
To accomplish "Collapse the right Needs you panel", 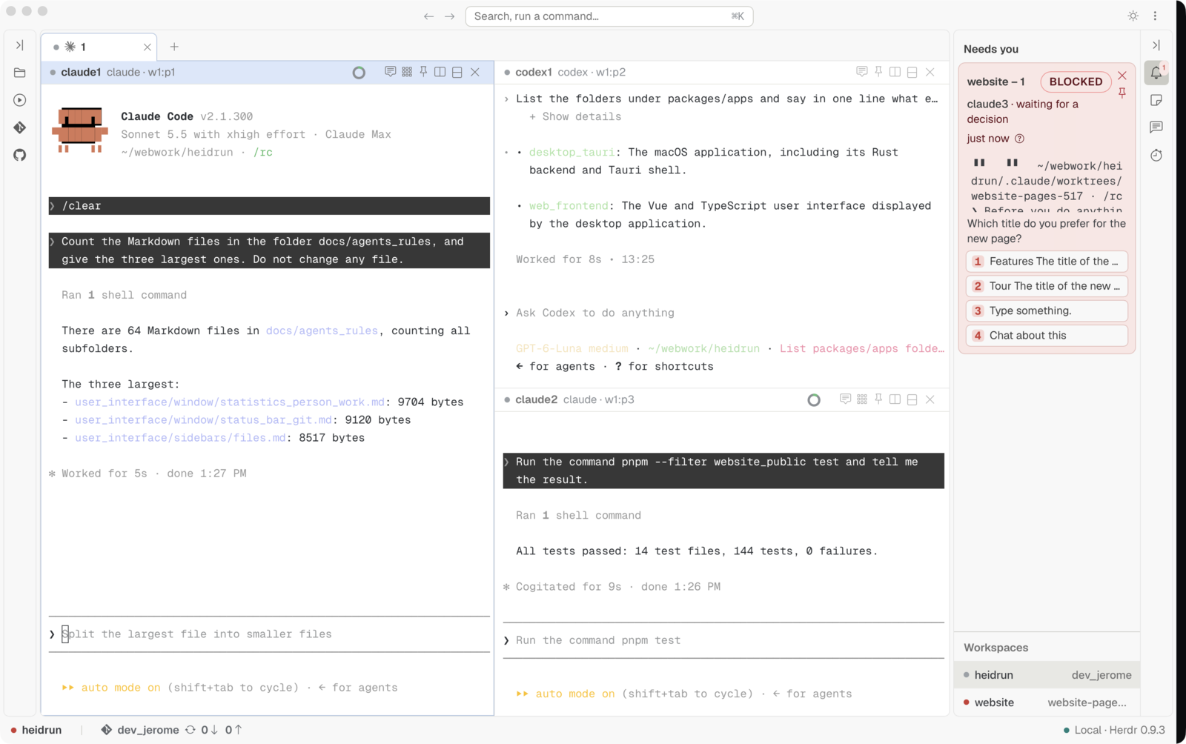I will (x=1156, y=45).
